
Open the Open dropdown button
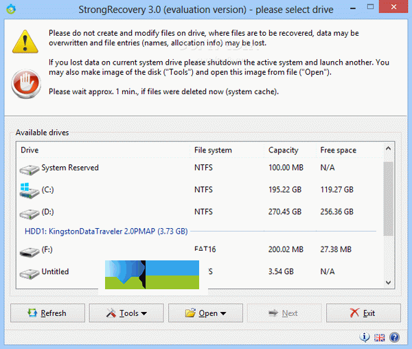click(205, 313)
